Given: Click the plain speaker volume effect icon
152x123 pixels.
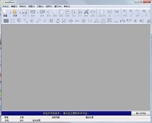Looking at the screenshot, I should coord(135,21).
